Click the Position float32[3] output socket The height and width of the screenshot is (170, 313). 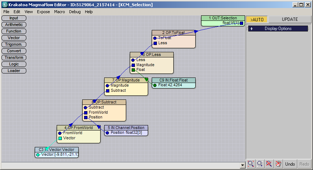click(x=108, y=133)
